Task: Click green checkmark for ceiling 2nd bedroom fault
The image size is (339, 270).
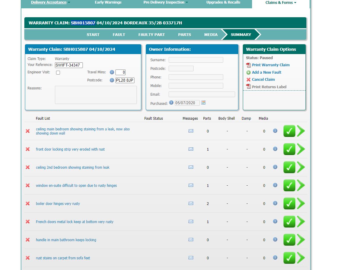Action: click(x=289, y=167)
